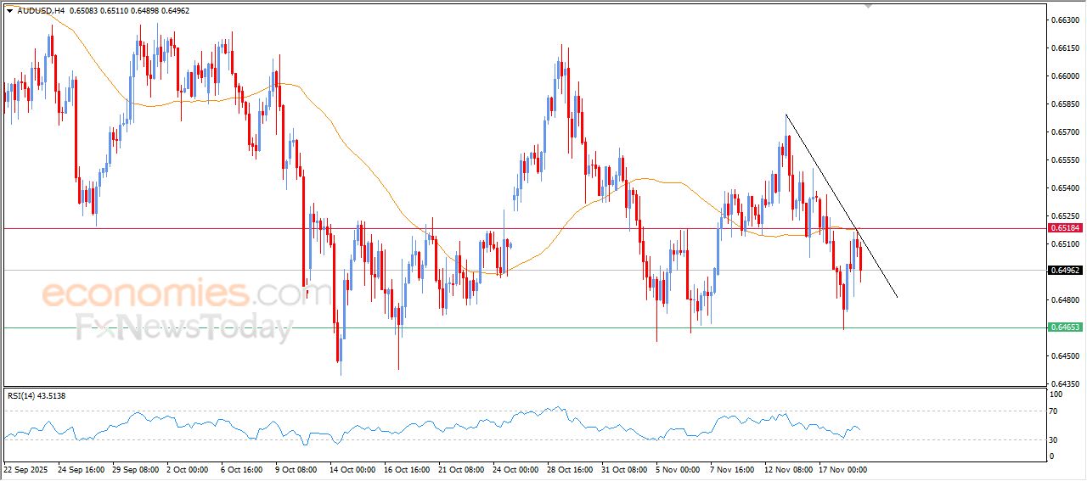This screenshot has width=1087, height=481.
Task: Select the green 0.64653 price tag
Action: 1065,327
